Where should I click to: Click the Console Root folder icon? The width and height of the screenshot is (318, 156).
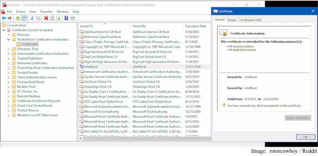pyautogui.click(x=4, y=25)
